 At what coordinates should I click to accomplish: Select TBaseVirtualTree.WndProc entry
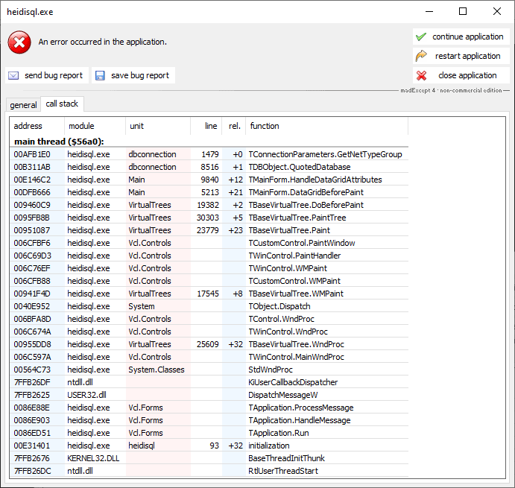click(x=297, y=344)
